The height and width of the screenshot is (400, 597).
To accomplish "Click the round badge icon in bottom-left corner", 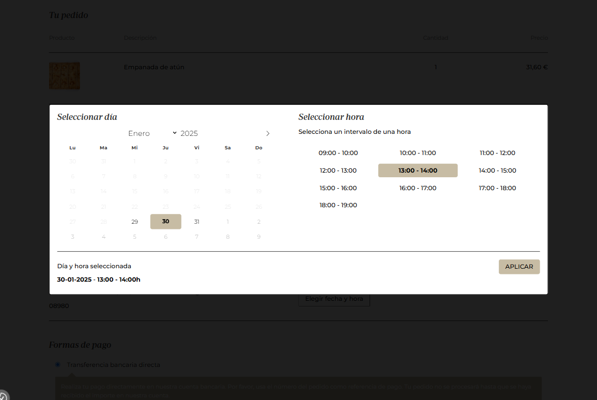I will coord(3,396).
